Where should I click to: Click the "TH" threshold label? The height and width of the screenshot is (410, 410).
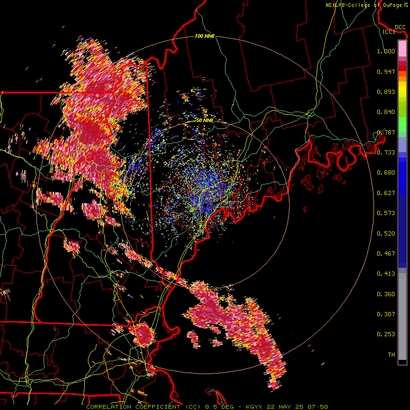click(x=391, y=355)
